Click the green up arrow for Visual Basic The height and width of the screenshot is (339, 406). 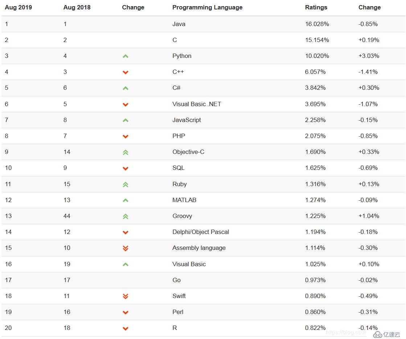click(x=126, y=264)
